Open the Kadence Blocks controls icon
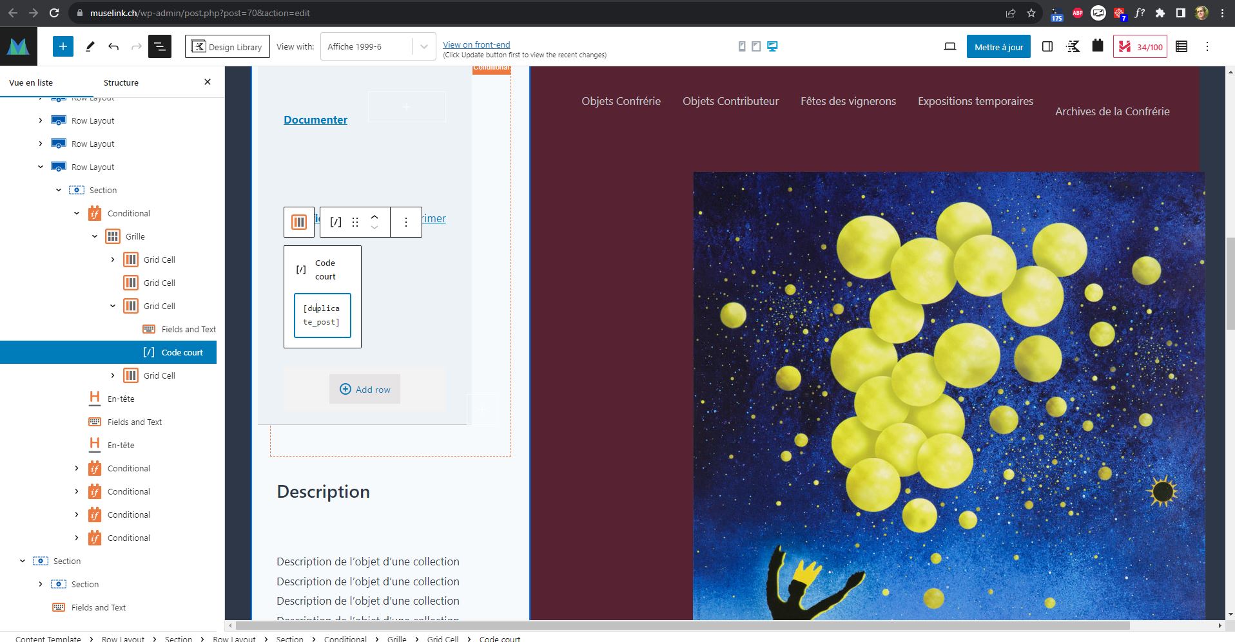 point(1073,46)
